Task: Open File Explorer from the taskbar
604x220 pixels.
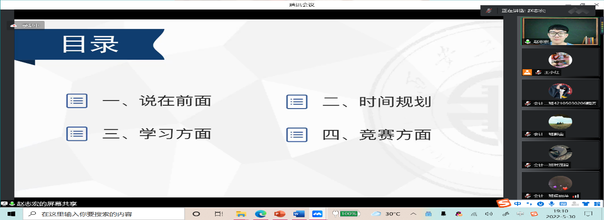Action: (241, 214)
